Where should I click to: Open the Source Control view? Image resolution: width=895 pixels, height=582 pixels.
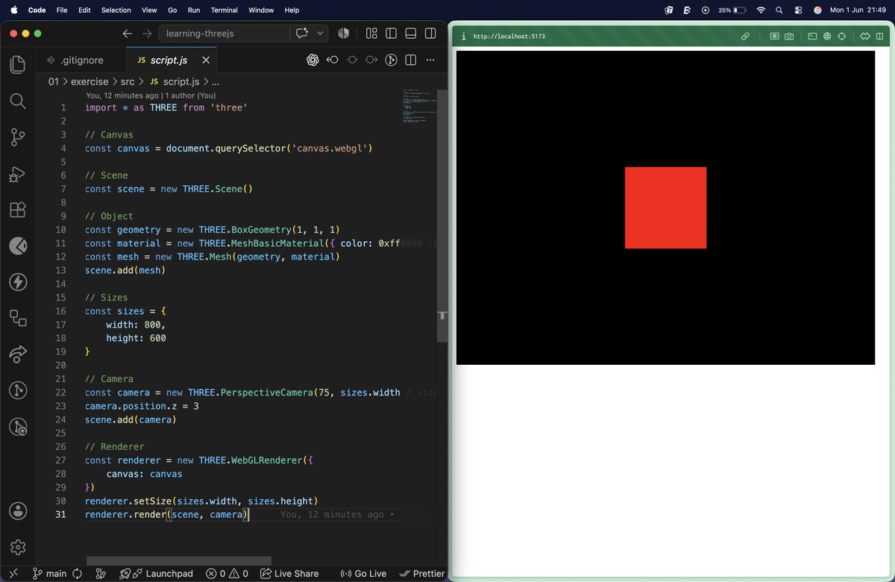(x=18, y=137)
